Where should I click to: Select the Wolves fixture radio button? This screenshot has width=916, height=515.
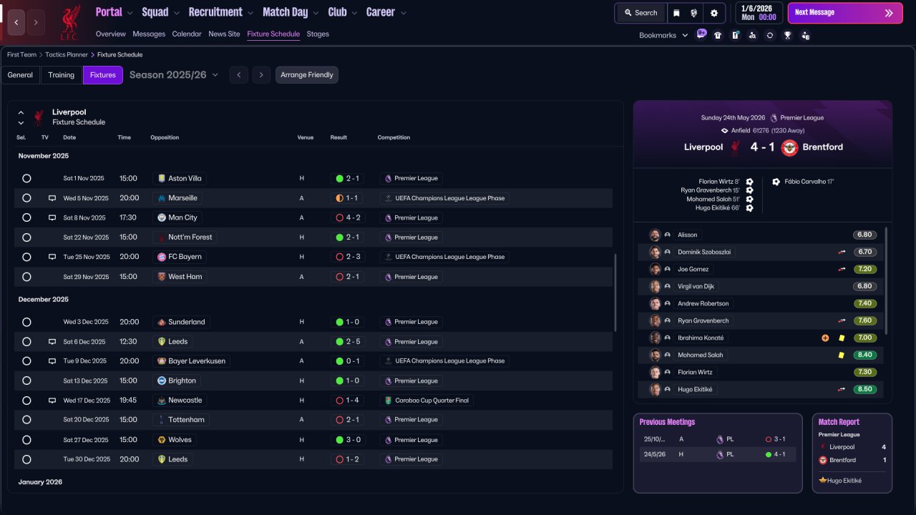[26, 440]
